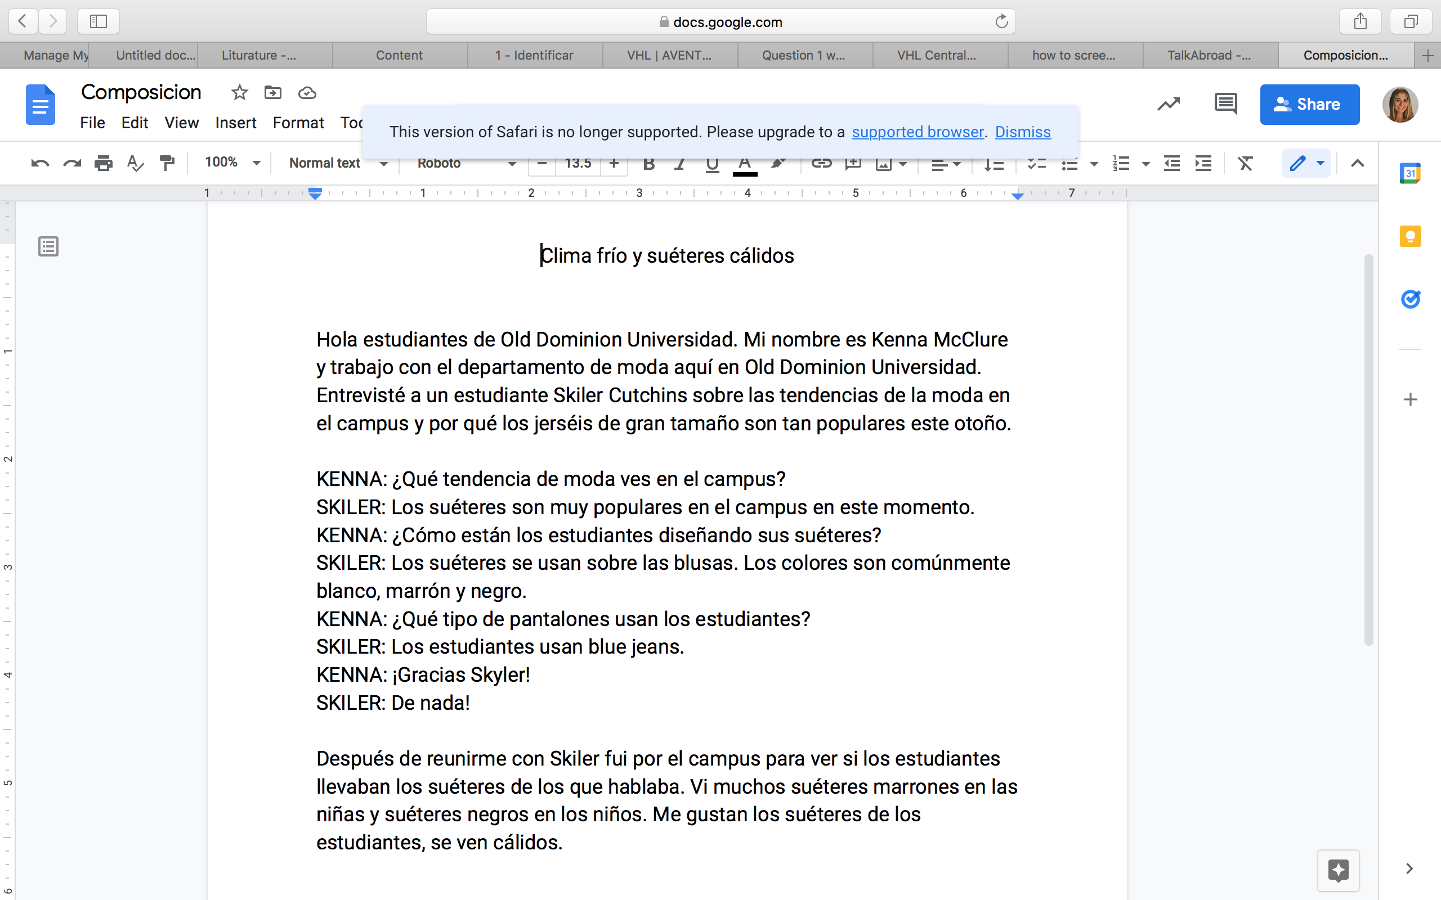Dismiss the Safari unsupported notice

pyautogui.click(x=1022, y=132)
